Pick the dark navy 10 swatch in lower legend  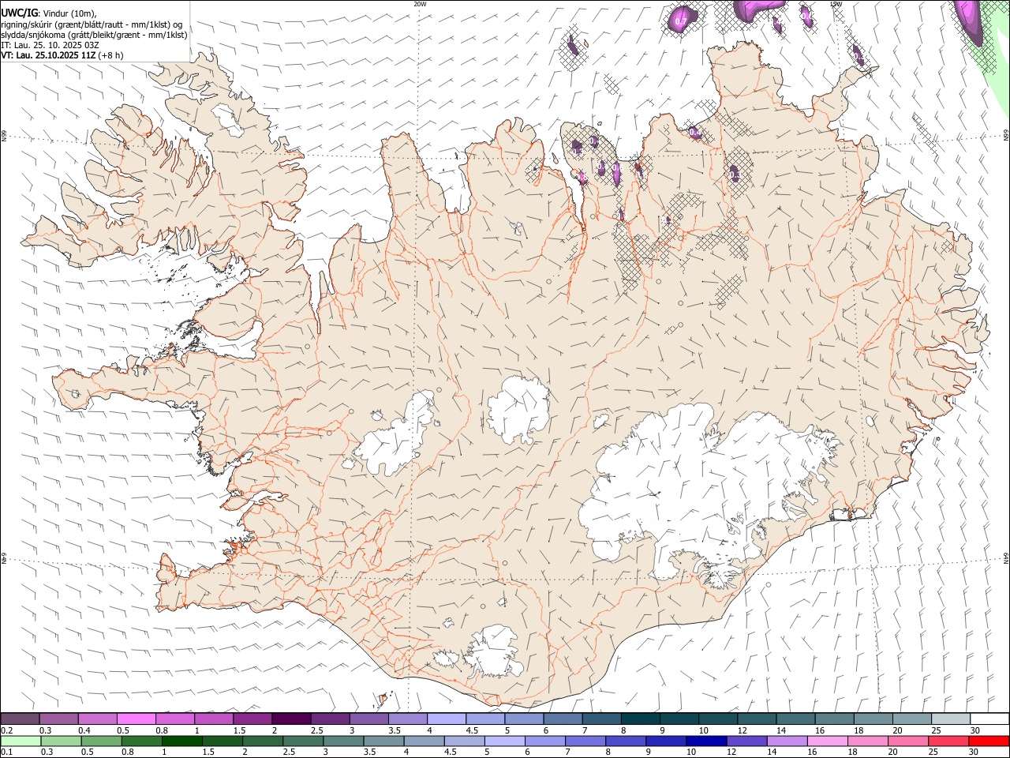tap(705, 741)
